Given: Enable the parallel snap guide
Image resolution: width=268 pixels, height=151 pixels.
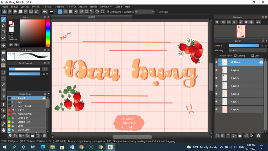Looking at the screenshot, I should click(x=65, y=12).
